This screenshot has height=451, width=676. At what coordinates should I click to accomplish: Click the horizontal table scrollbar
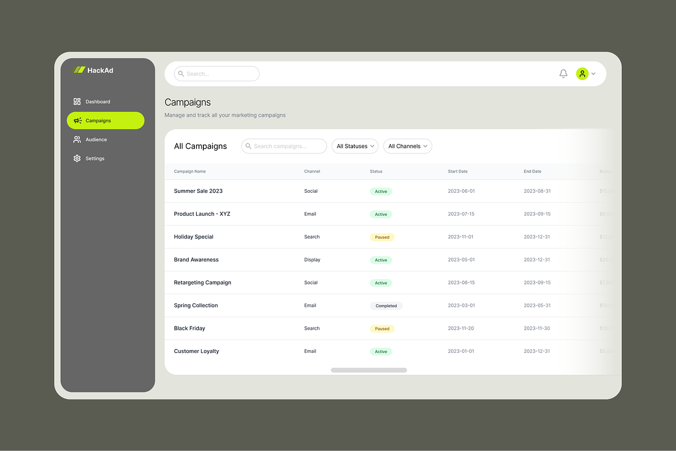coord(369,370)
